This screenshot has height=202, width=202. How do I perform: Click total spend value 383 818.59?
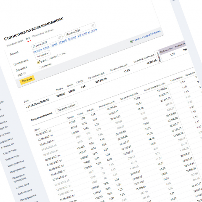pyautogui.click(x=101, y=80)
